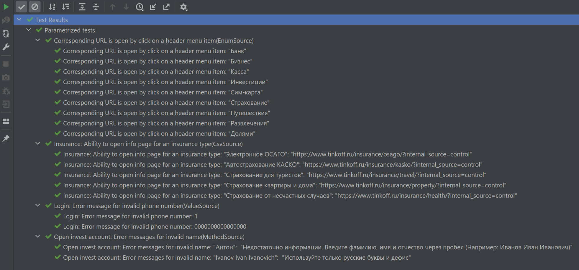
Task: Toggle auto-test sidebar icon
Action: 6,34
